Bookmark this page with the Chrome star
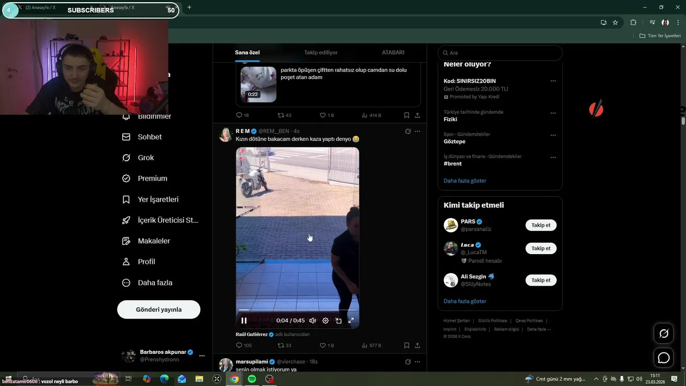This screenshot has height=386, width=686. point(615,23)
